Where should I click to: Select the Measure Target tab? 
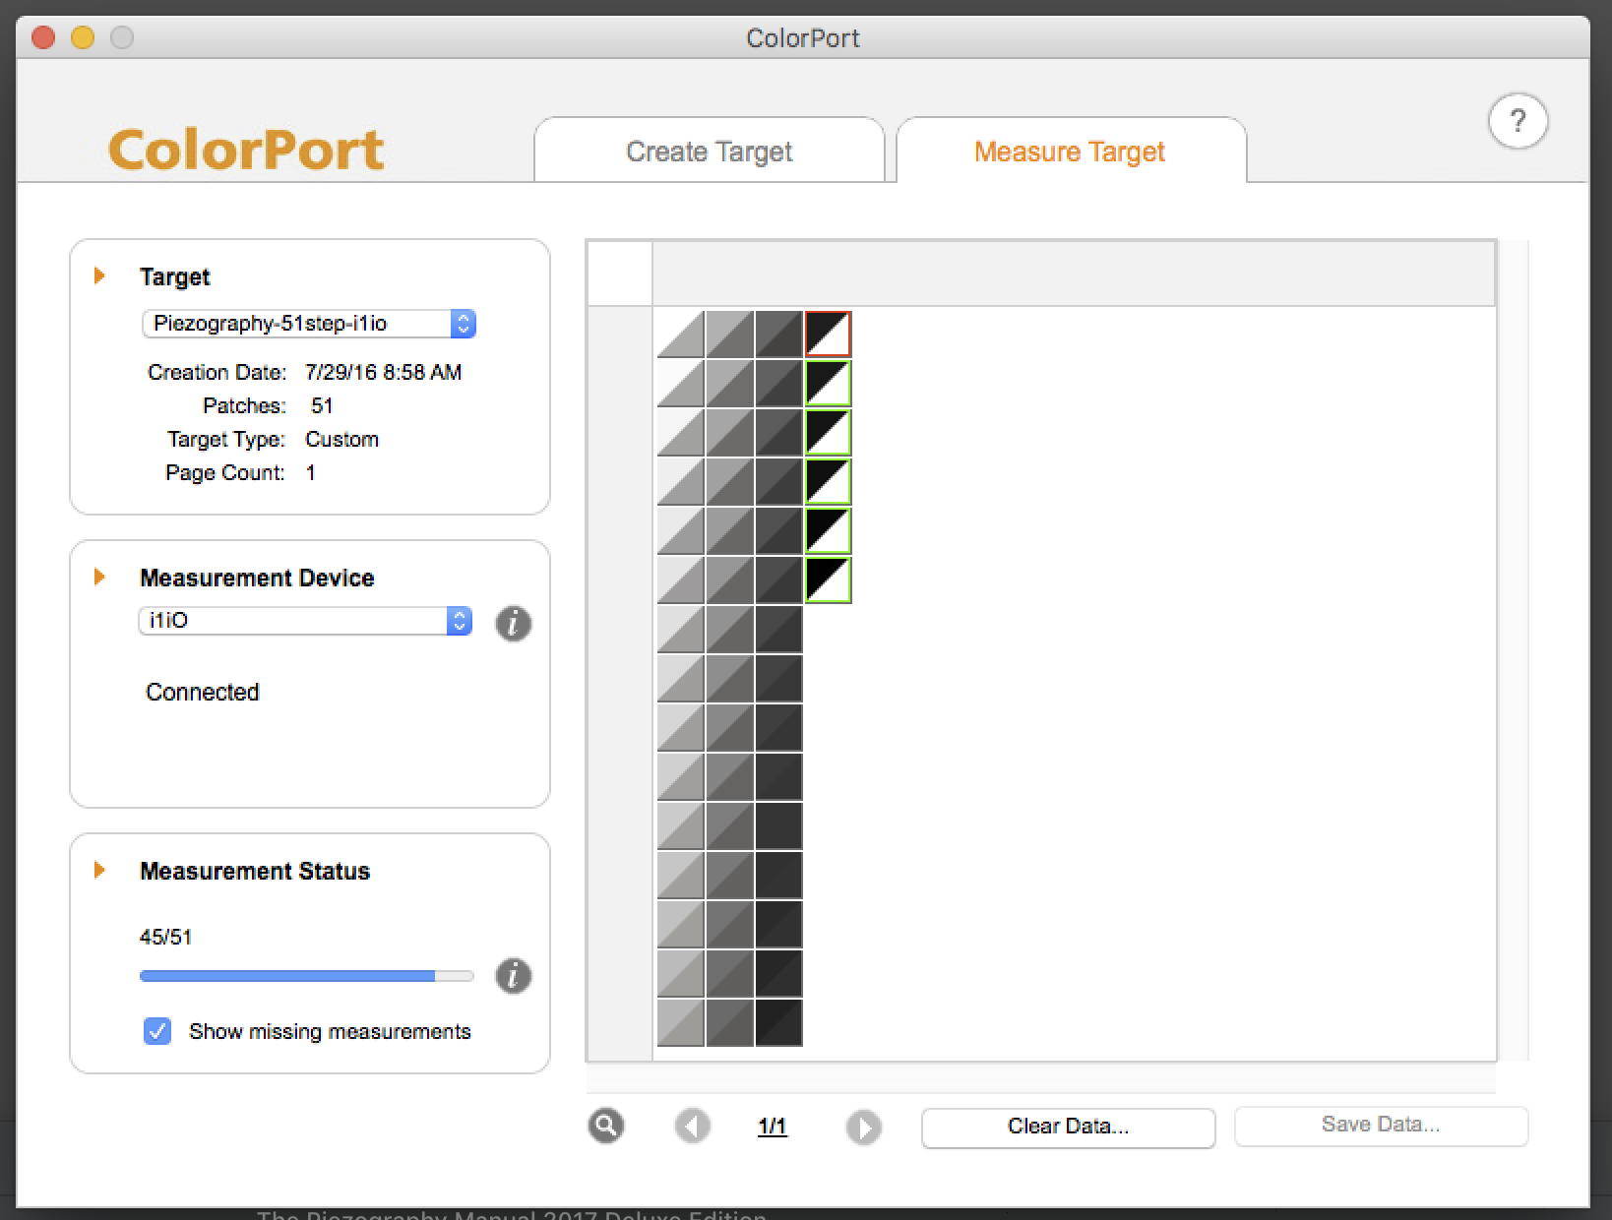(x=1070, y=152)
